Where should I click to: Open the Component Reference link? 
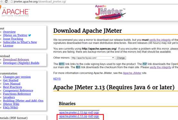[18, 90]
